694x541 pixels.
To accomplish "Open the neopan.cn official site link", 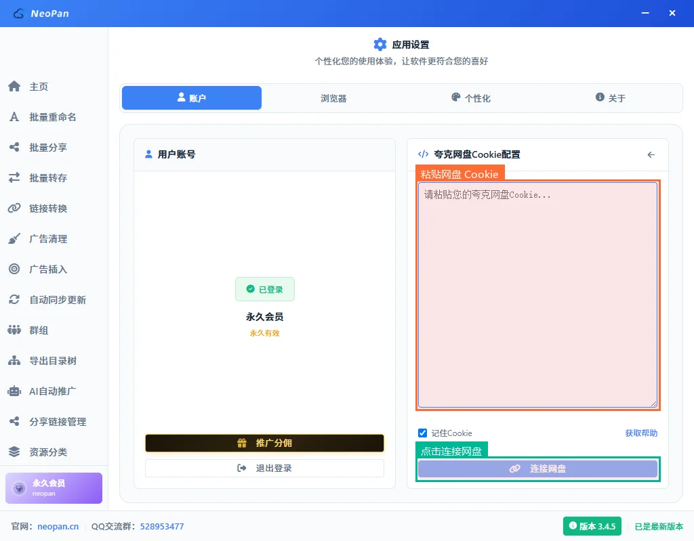I will click(58, 526).
